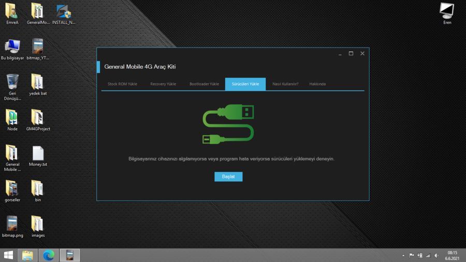Image resolution: width=466 pixels, height=262 pixels.
Task: Click the Başlat button
Action: (228, 177)
